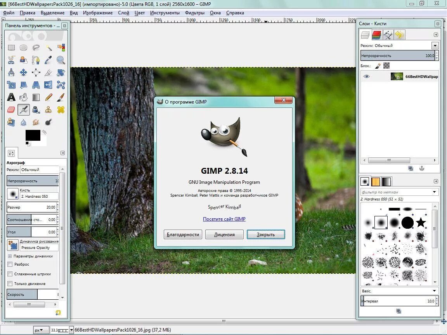Select the Perspective tool
Image resolution: width=447 pixels, height=335 pixels.
(36, 85)
